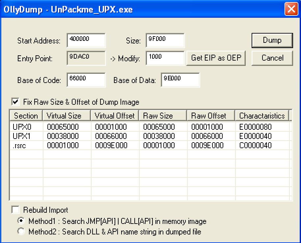
Task: Click the Base of Data field
Action: click(180, 80)
